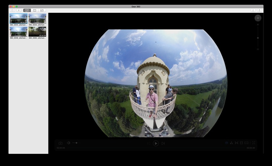
Task: Click the 360_0063_stitched file name label
Action: coord(37,38)
